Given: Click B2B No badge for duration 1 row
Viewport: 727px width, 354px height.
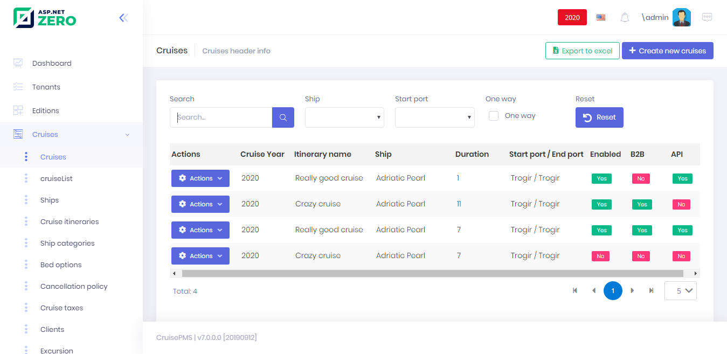Looking at the screenshot, I should (641, 178).
